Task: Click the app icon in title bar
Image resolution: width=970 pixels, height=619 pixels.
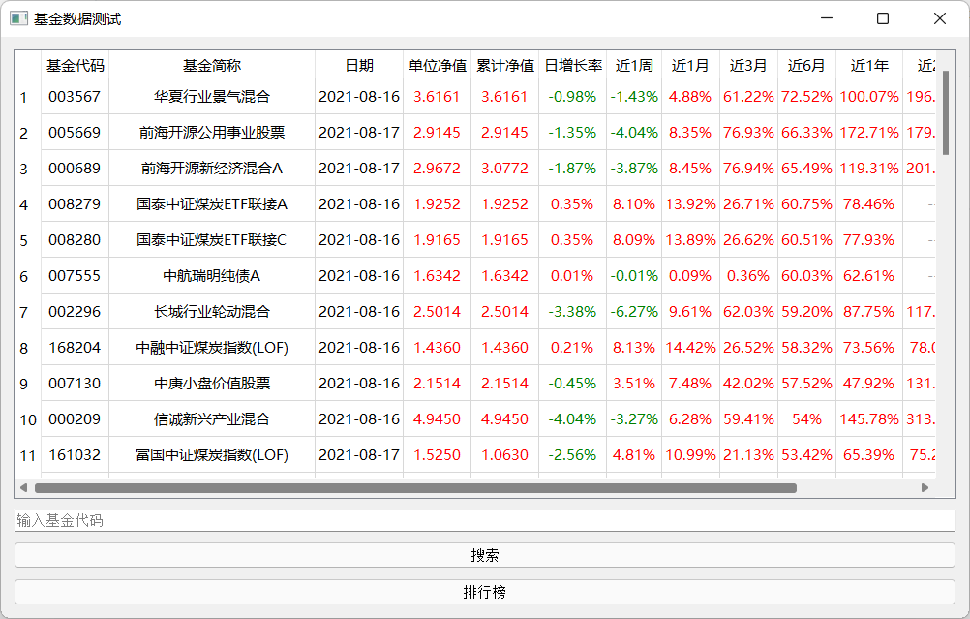Action: (18, 18)
